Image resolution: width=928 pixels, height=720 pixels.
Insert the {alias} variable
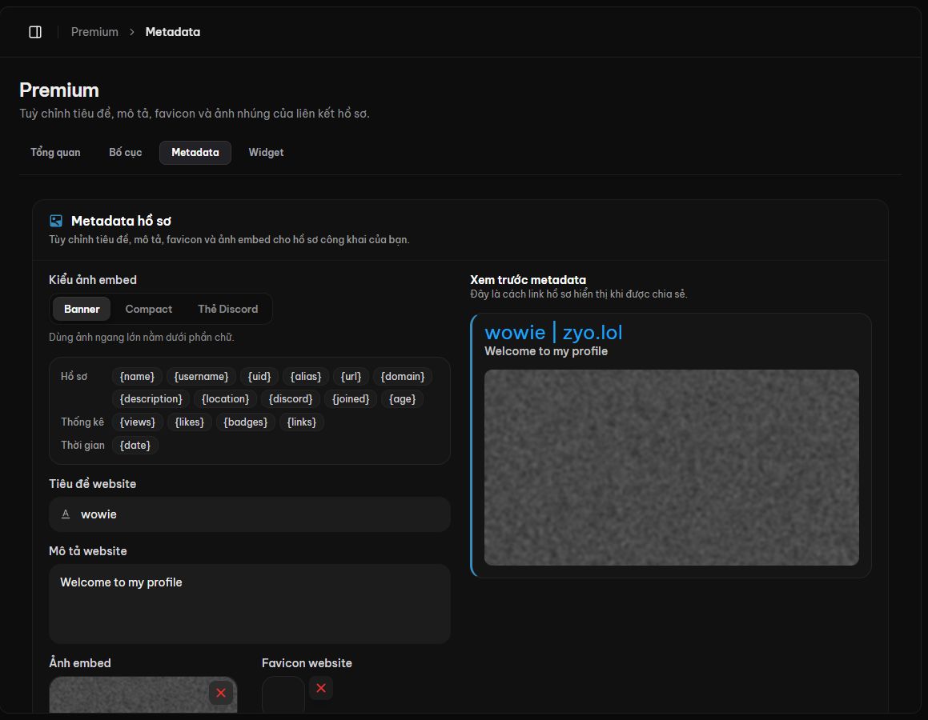point(305,377)
